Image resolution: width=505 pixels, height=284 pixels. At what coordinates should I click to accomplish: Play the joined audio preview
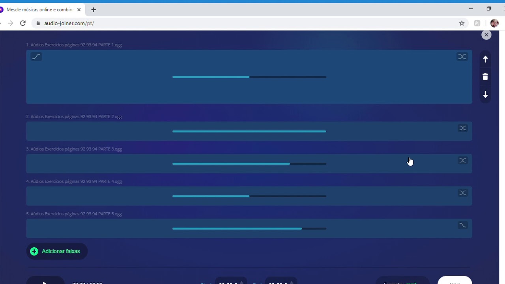45,281
